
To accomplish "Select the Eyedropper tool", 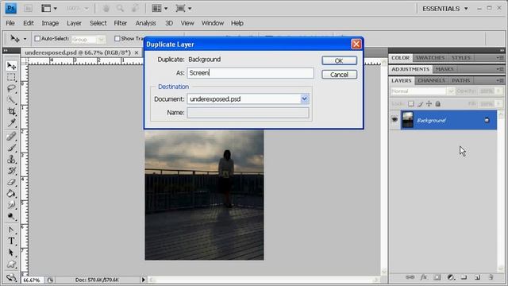I will click(x=11, y=122).
